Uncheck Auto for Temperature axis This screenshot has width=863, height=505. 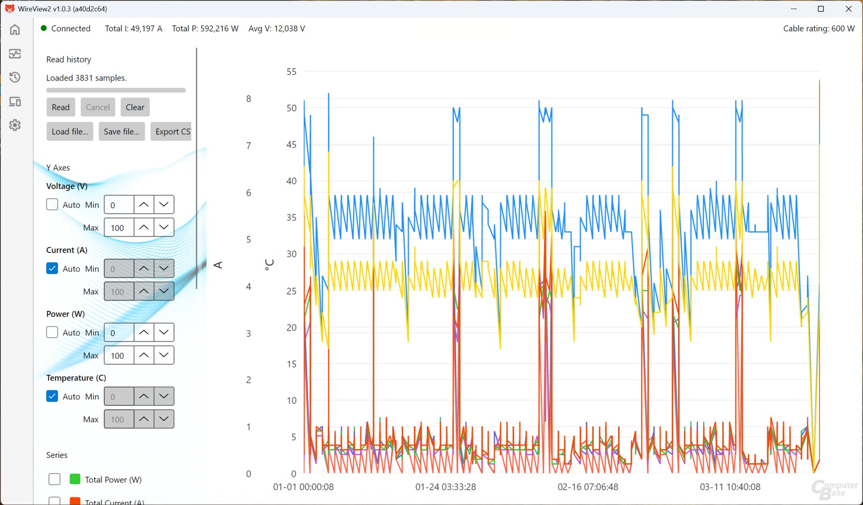tap(52, 396)
